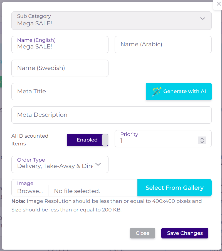Screen dimensions: 222x251
Task: Open the Order Type dropdown arrow
Action: click(98, 164)
